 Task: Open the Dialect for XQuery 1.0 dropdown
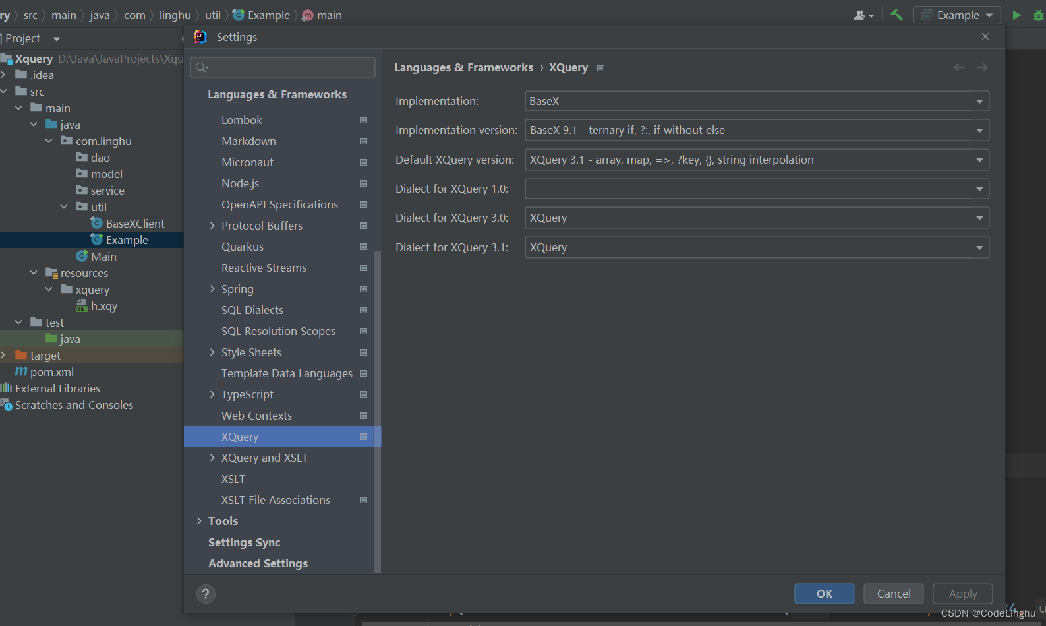tap(757, 189)
